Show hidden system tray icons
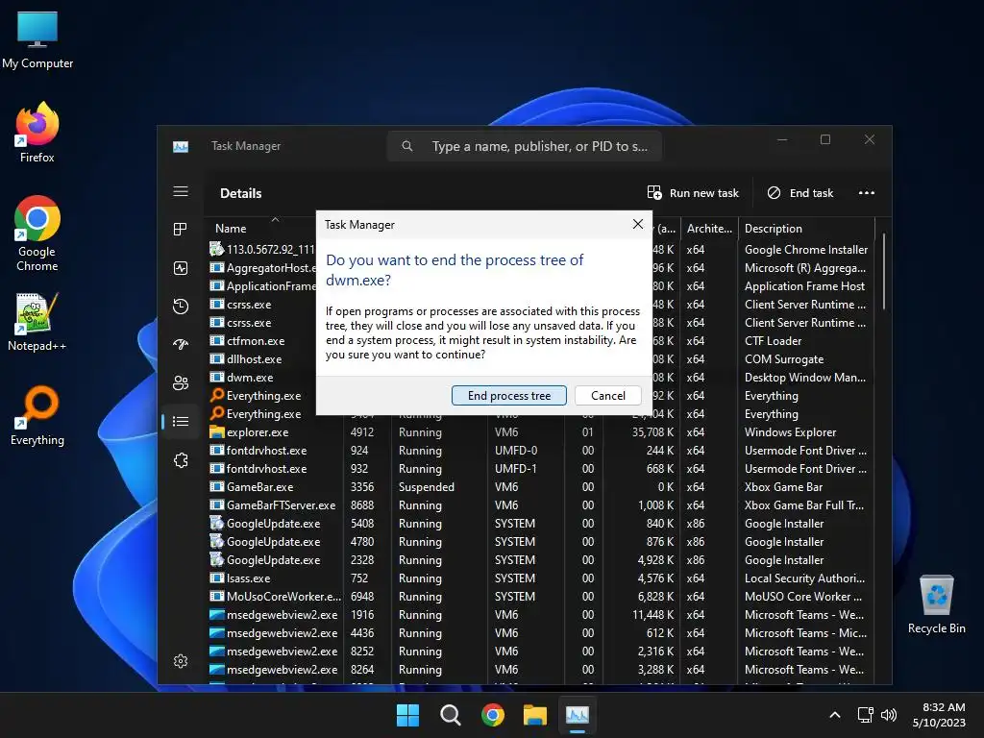 coord(835,715)
